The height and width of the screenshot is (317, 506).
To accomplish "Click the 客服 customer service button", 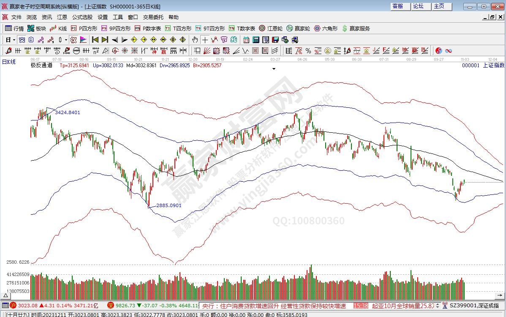I will coord(397,6).
